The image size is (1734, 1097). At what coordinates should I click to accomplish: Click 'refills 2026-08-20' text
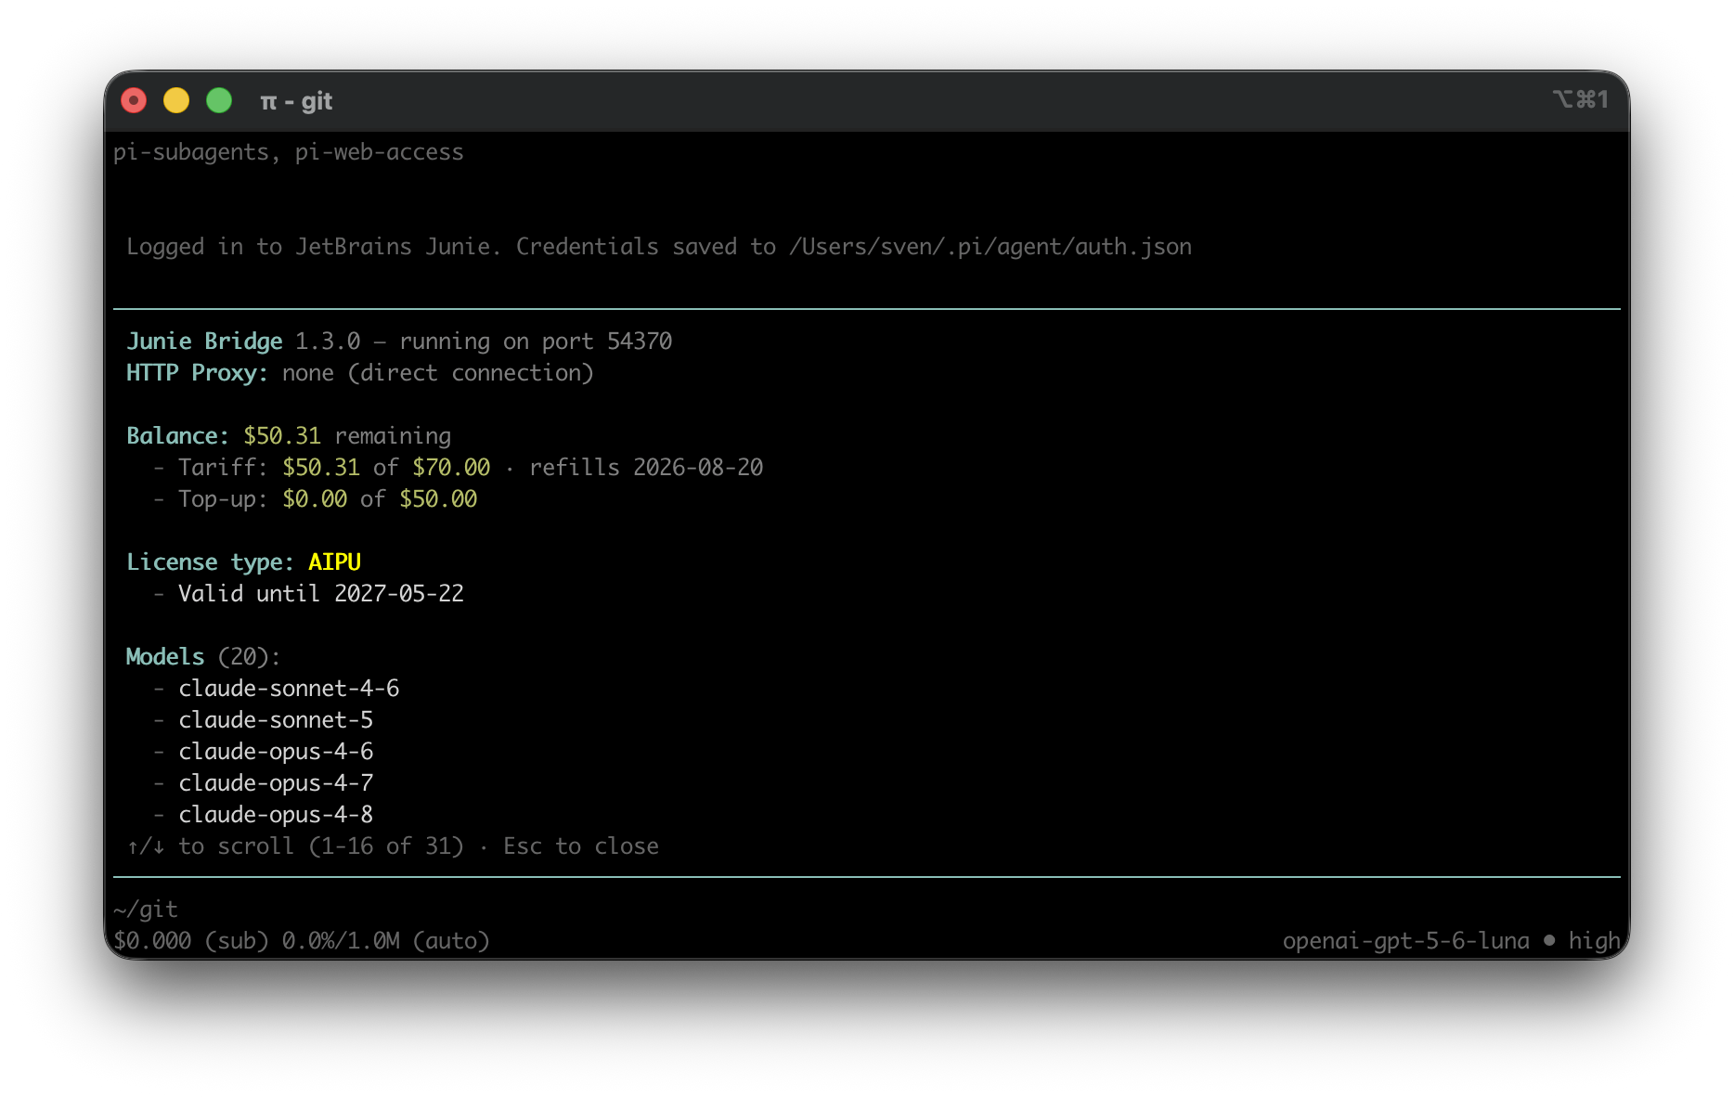[x=646, y=468]
